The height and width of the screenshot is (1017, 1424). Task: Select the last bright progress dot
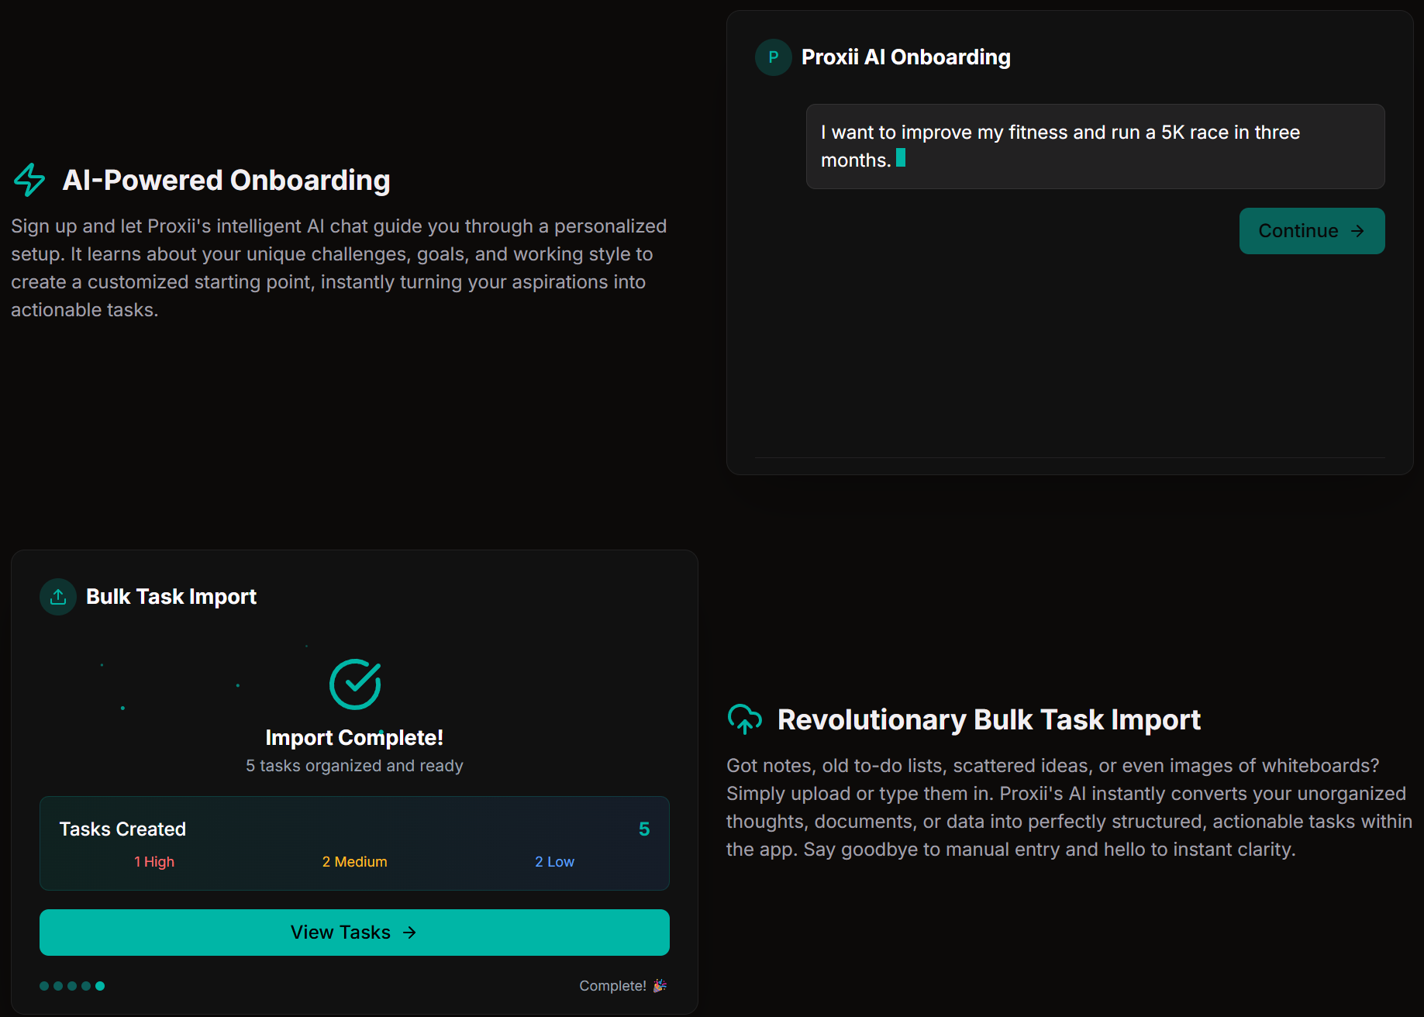[100, 986]
